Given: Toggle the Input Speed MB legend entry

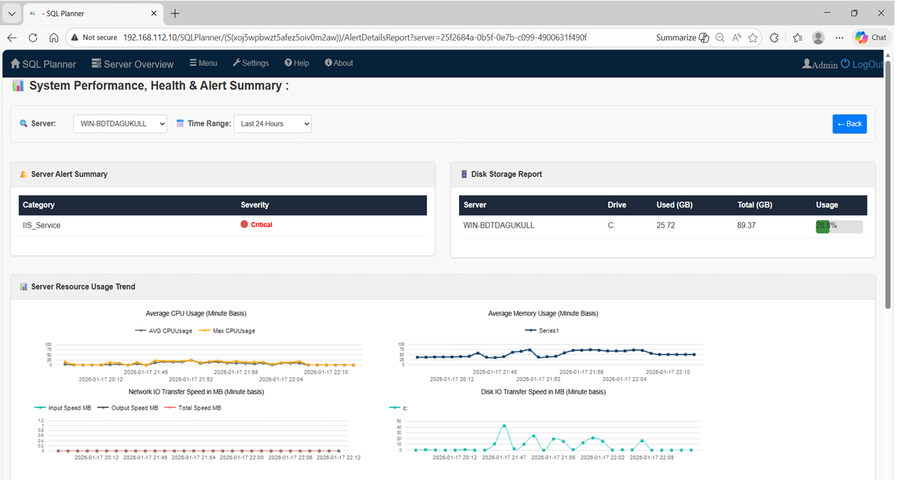Looking at the screenshot, I should [x=62, y=408].
